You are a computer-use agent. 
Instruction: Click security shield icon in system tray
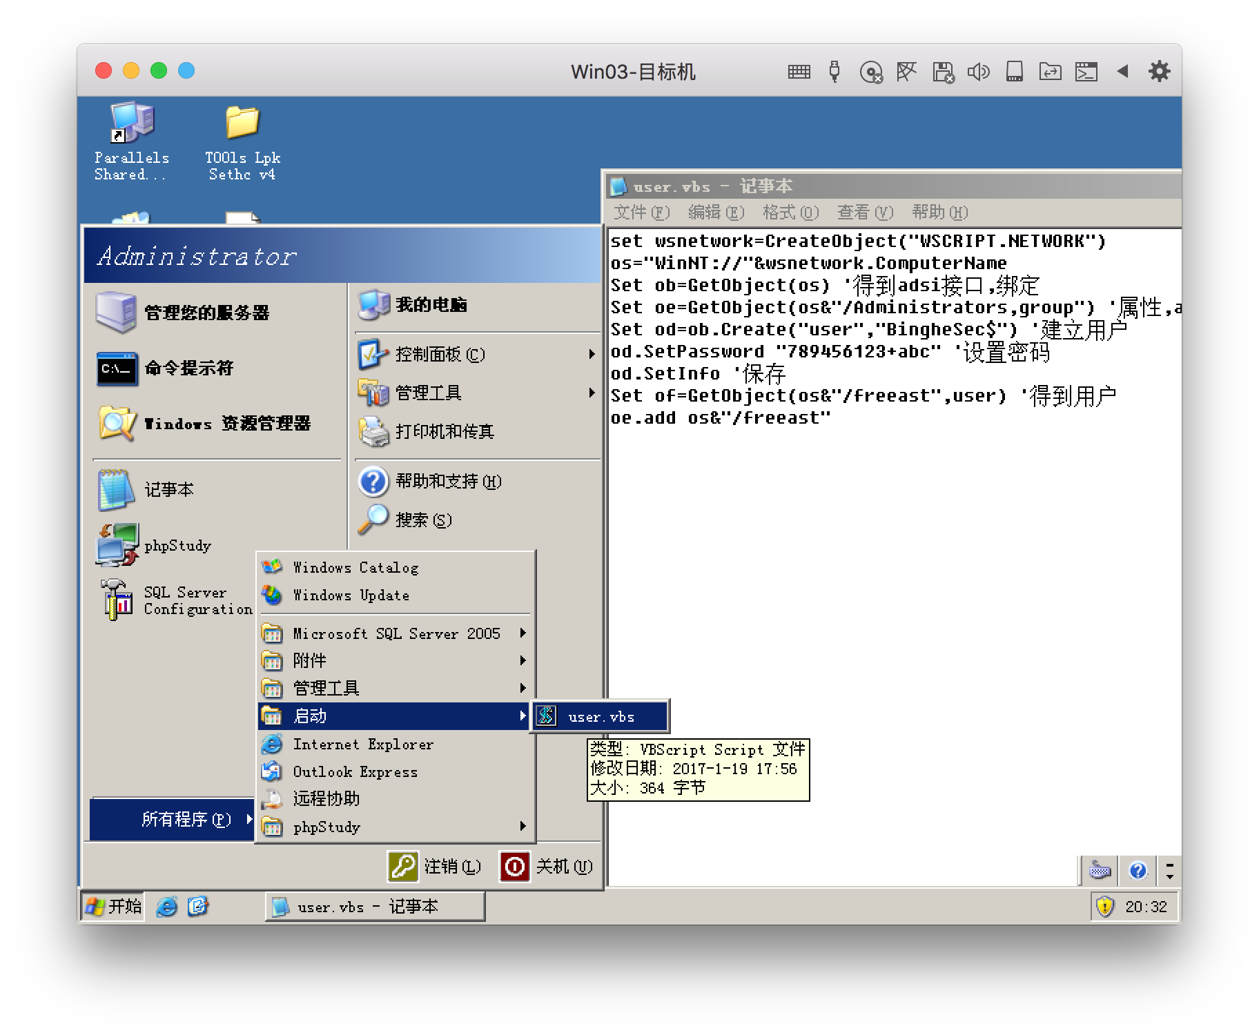(x=1105, y=906)
